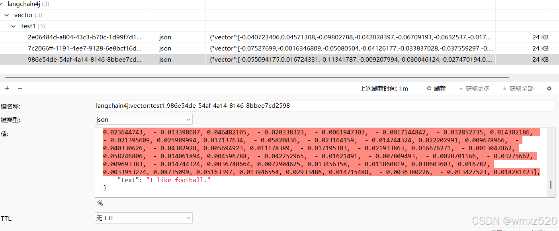The height and width of the screenshot is (231, 559).
Task: Open the TTL 无 TTL dropdown
Action: click(143, 218)
